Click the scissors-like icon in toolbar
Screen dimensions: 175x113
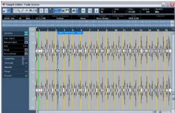point(90,11)
